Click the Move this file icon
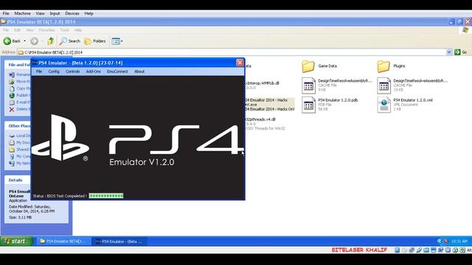The height and width of the screenshot is (265, 472). 12,82
